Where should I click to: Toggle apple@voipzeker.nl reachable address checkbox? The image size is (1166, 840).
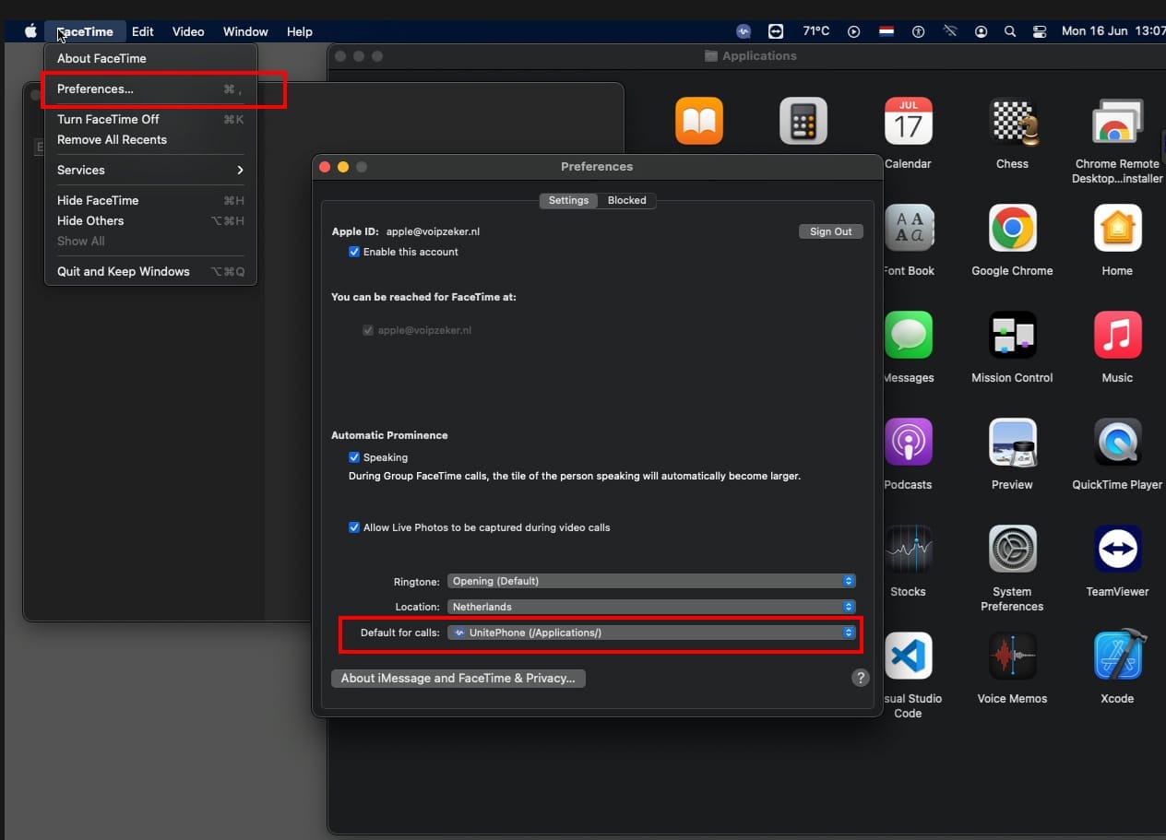click(x=369, y=330)
